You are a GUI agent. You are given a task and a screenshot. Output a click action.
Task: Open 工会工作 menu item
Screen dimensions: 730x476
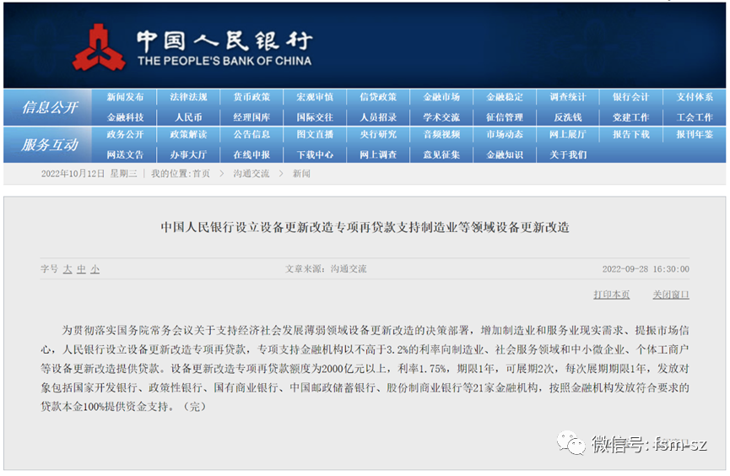[695, 117]
